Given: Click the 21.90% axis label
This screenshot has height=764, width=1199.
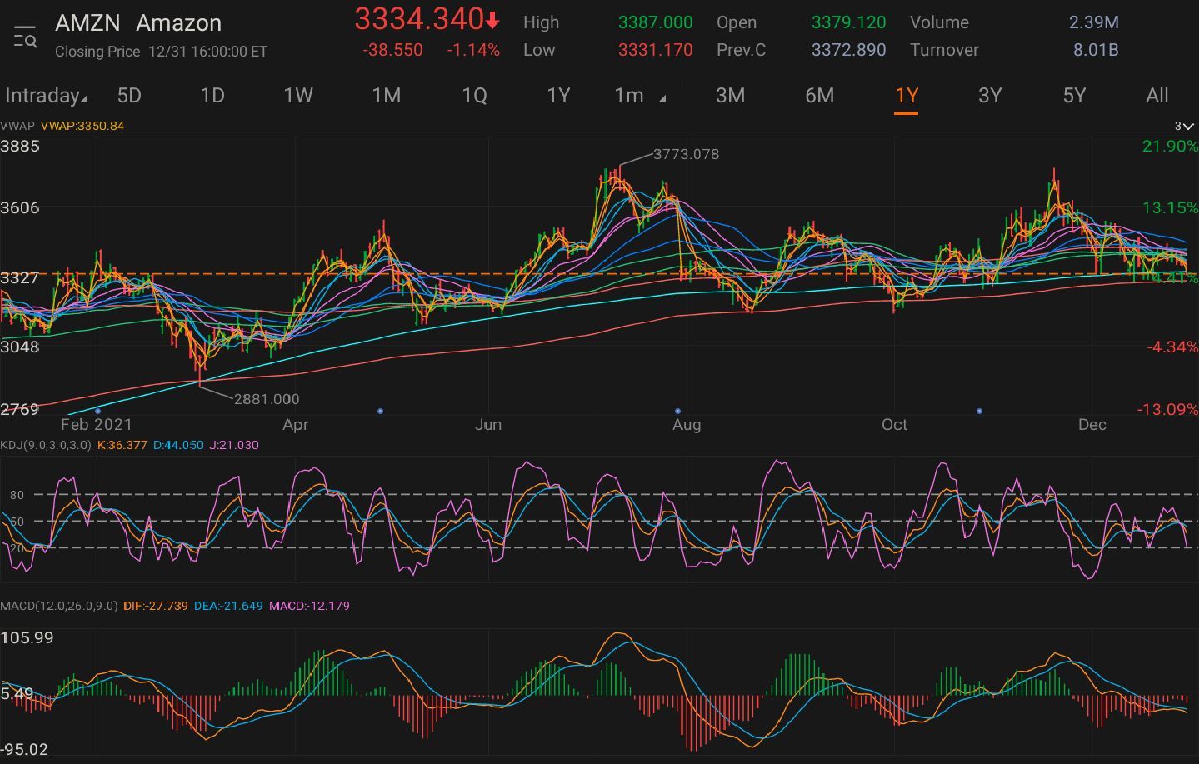Looking at the screenshot, I should pyautogui.click(x=1170, y=146).
